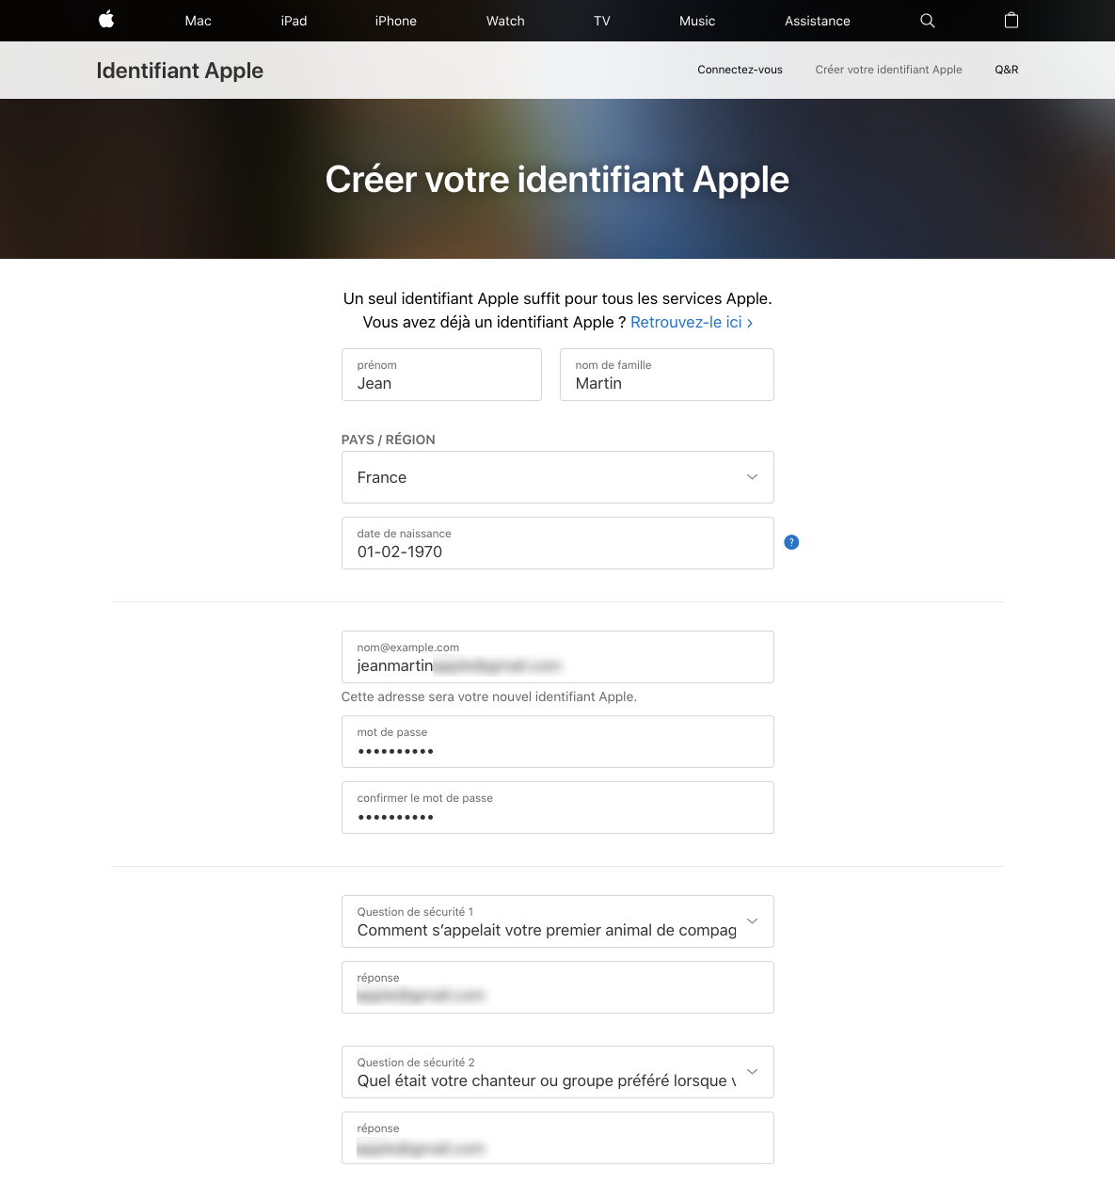The image size is (1115, 1184).
Task: Click the PAYS / RÉGION label
Action: click(x=388, y=440)
